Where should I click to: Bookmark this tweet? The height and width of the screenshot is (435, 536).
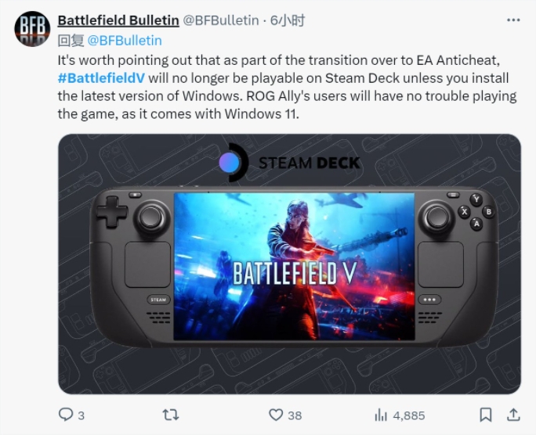point(486,415)
